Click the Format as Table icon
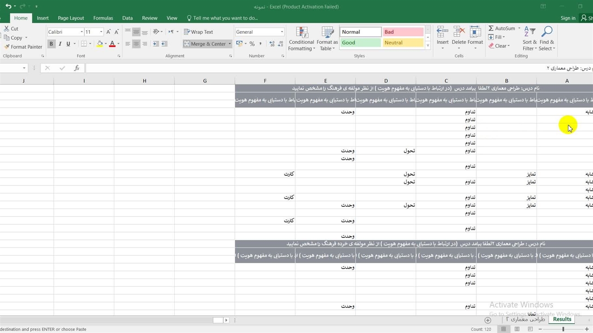The width and height of the screenshot is (593, 333). [x=327, y=39]
